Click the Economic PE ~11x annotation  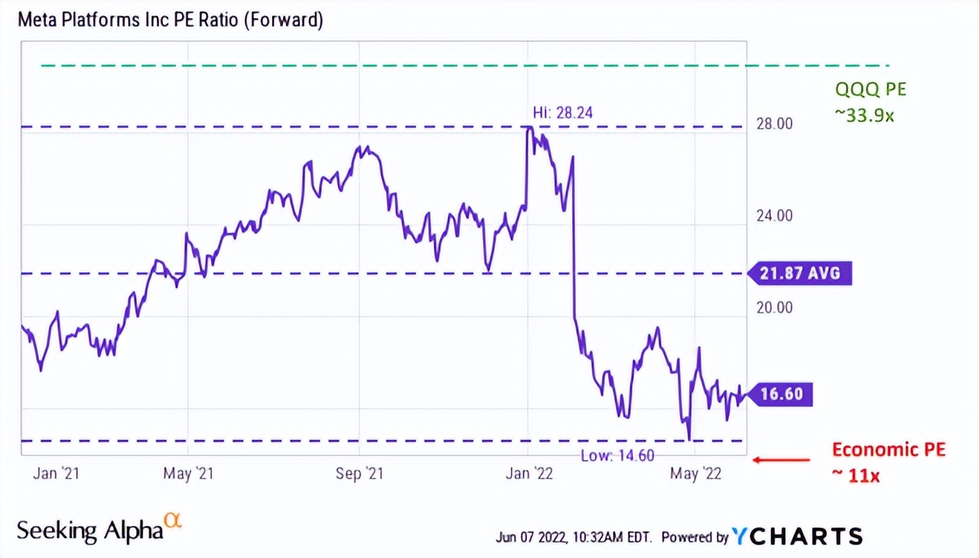pyautogui.click(x=888, y=462)
